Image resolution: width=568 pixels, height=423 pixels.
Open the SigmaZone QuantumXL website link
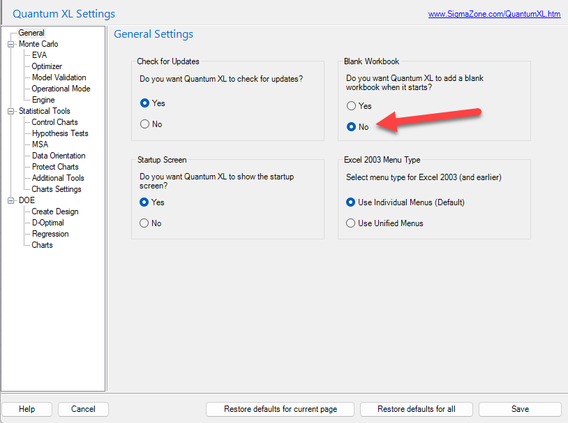(x=494, y=13)
